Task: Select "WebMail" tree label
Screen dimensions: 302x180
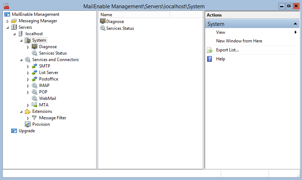Action: coord(47,98)
